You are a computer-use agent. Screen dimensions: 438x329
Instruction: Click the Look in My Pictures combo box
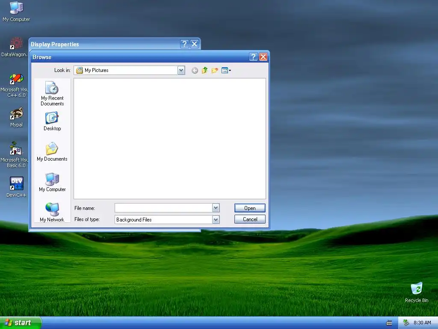tap(129, 70)
